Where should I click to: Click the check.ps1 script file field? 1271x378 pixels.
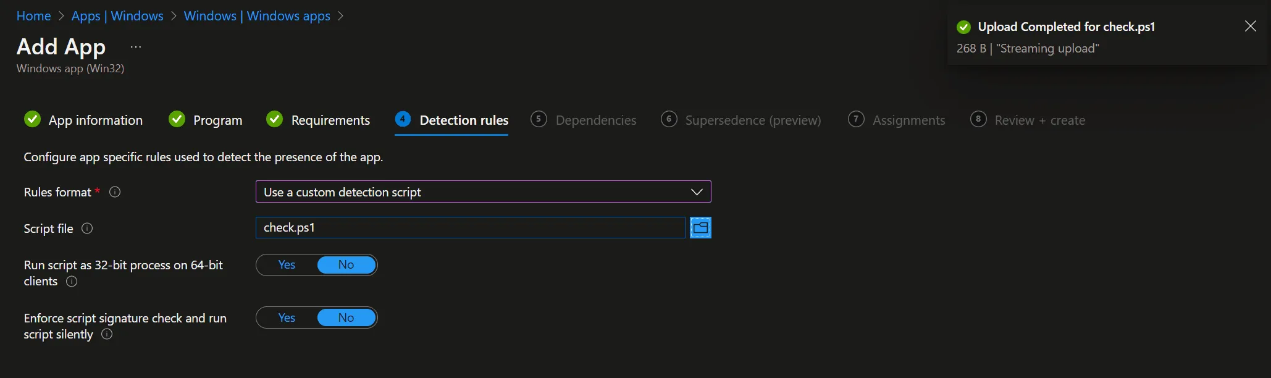[471, 228]
